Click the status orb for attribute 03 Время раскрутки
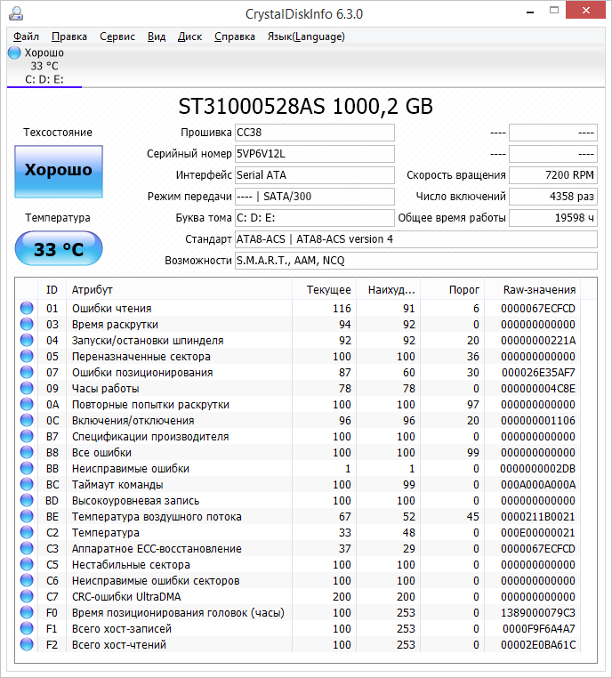Viewport: 612px width, 678px height. click(27, 324)
